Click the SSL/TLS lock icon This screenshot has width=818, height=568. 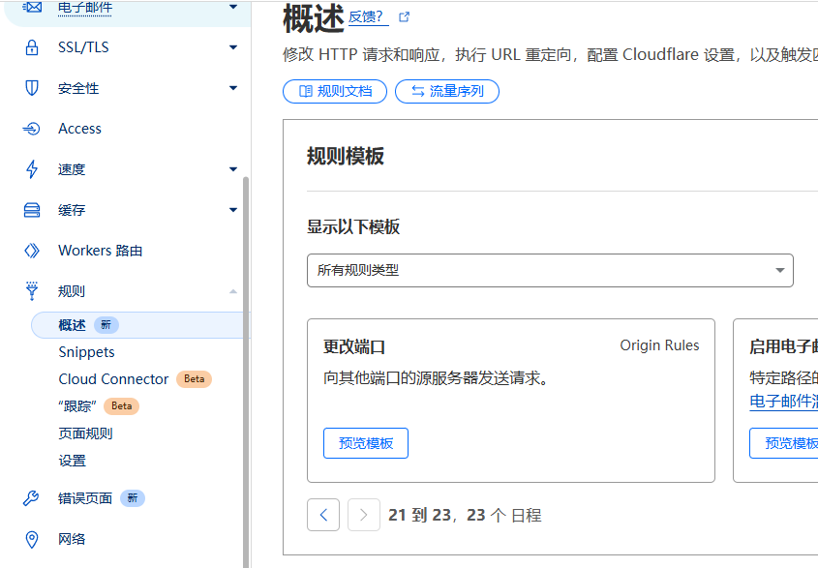pyautogui.click(x=32, y=47)
